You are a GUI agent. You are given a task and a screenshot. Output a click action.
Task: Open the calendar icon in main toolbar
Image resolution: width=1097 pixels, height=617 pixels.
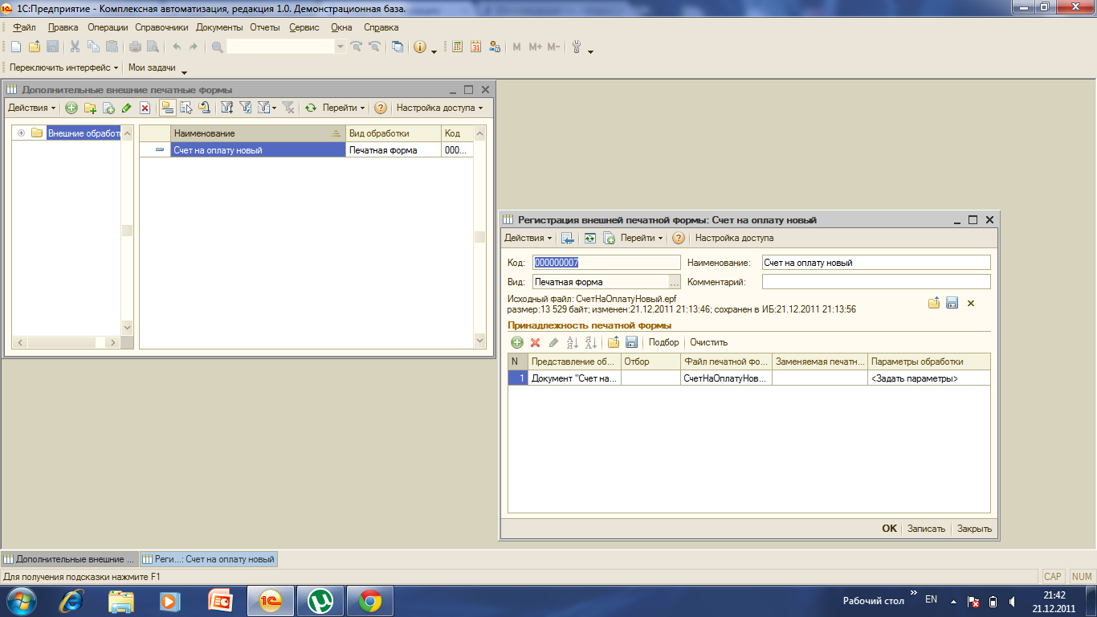click(476, 47)
